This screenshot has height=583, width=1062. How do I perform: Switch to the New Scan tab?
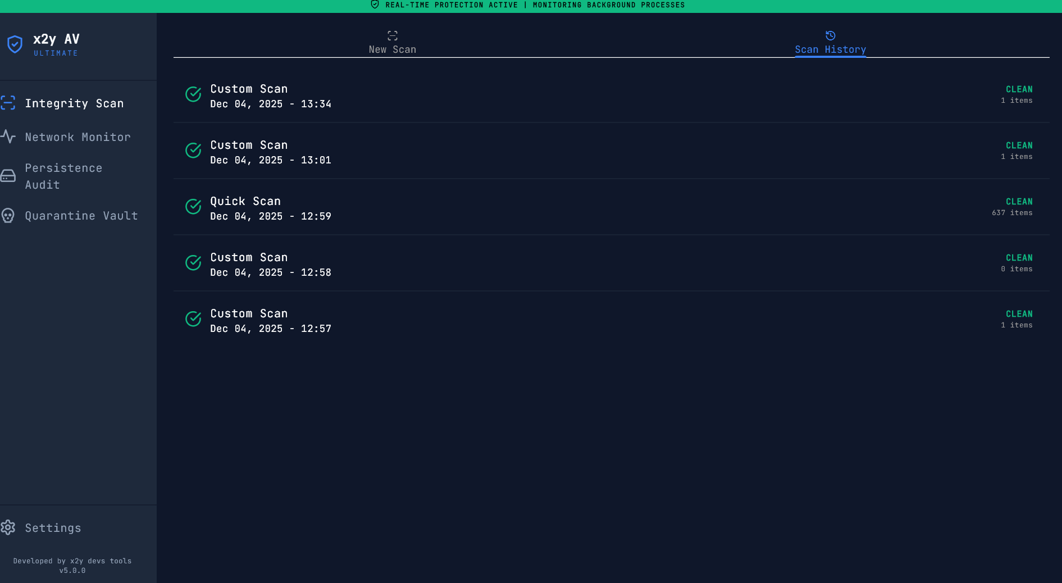coord(393,43)
